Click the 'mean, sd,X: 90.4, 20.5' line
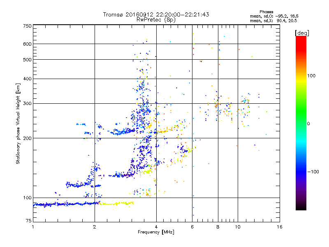The height and width of the screenshot is (247, 329). tap(273, 21)
